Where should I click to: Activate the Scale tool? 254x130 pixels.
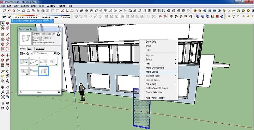tap(3, 65)
